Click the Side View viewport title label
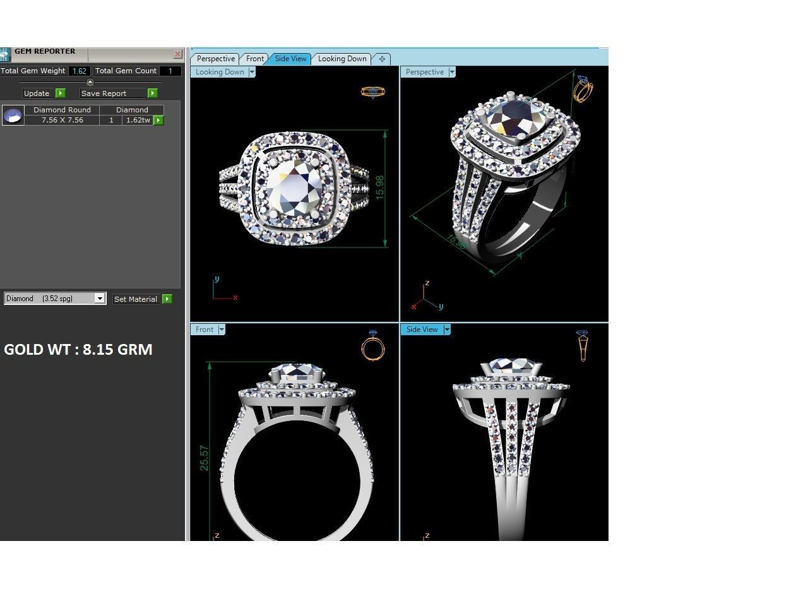 [422, 330]
